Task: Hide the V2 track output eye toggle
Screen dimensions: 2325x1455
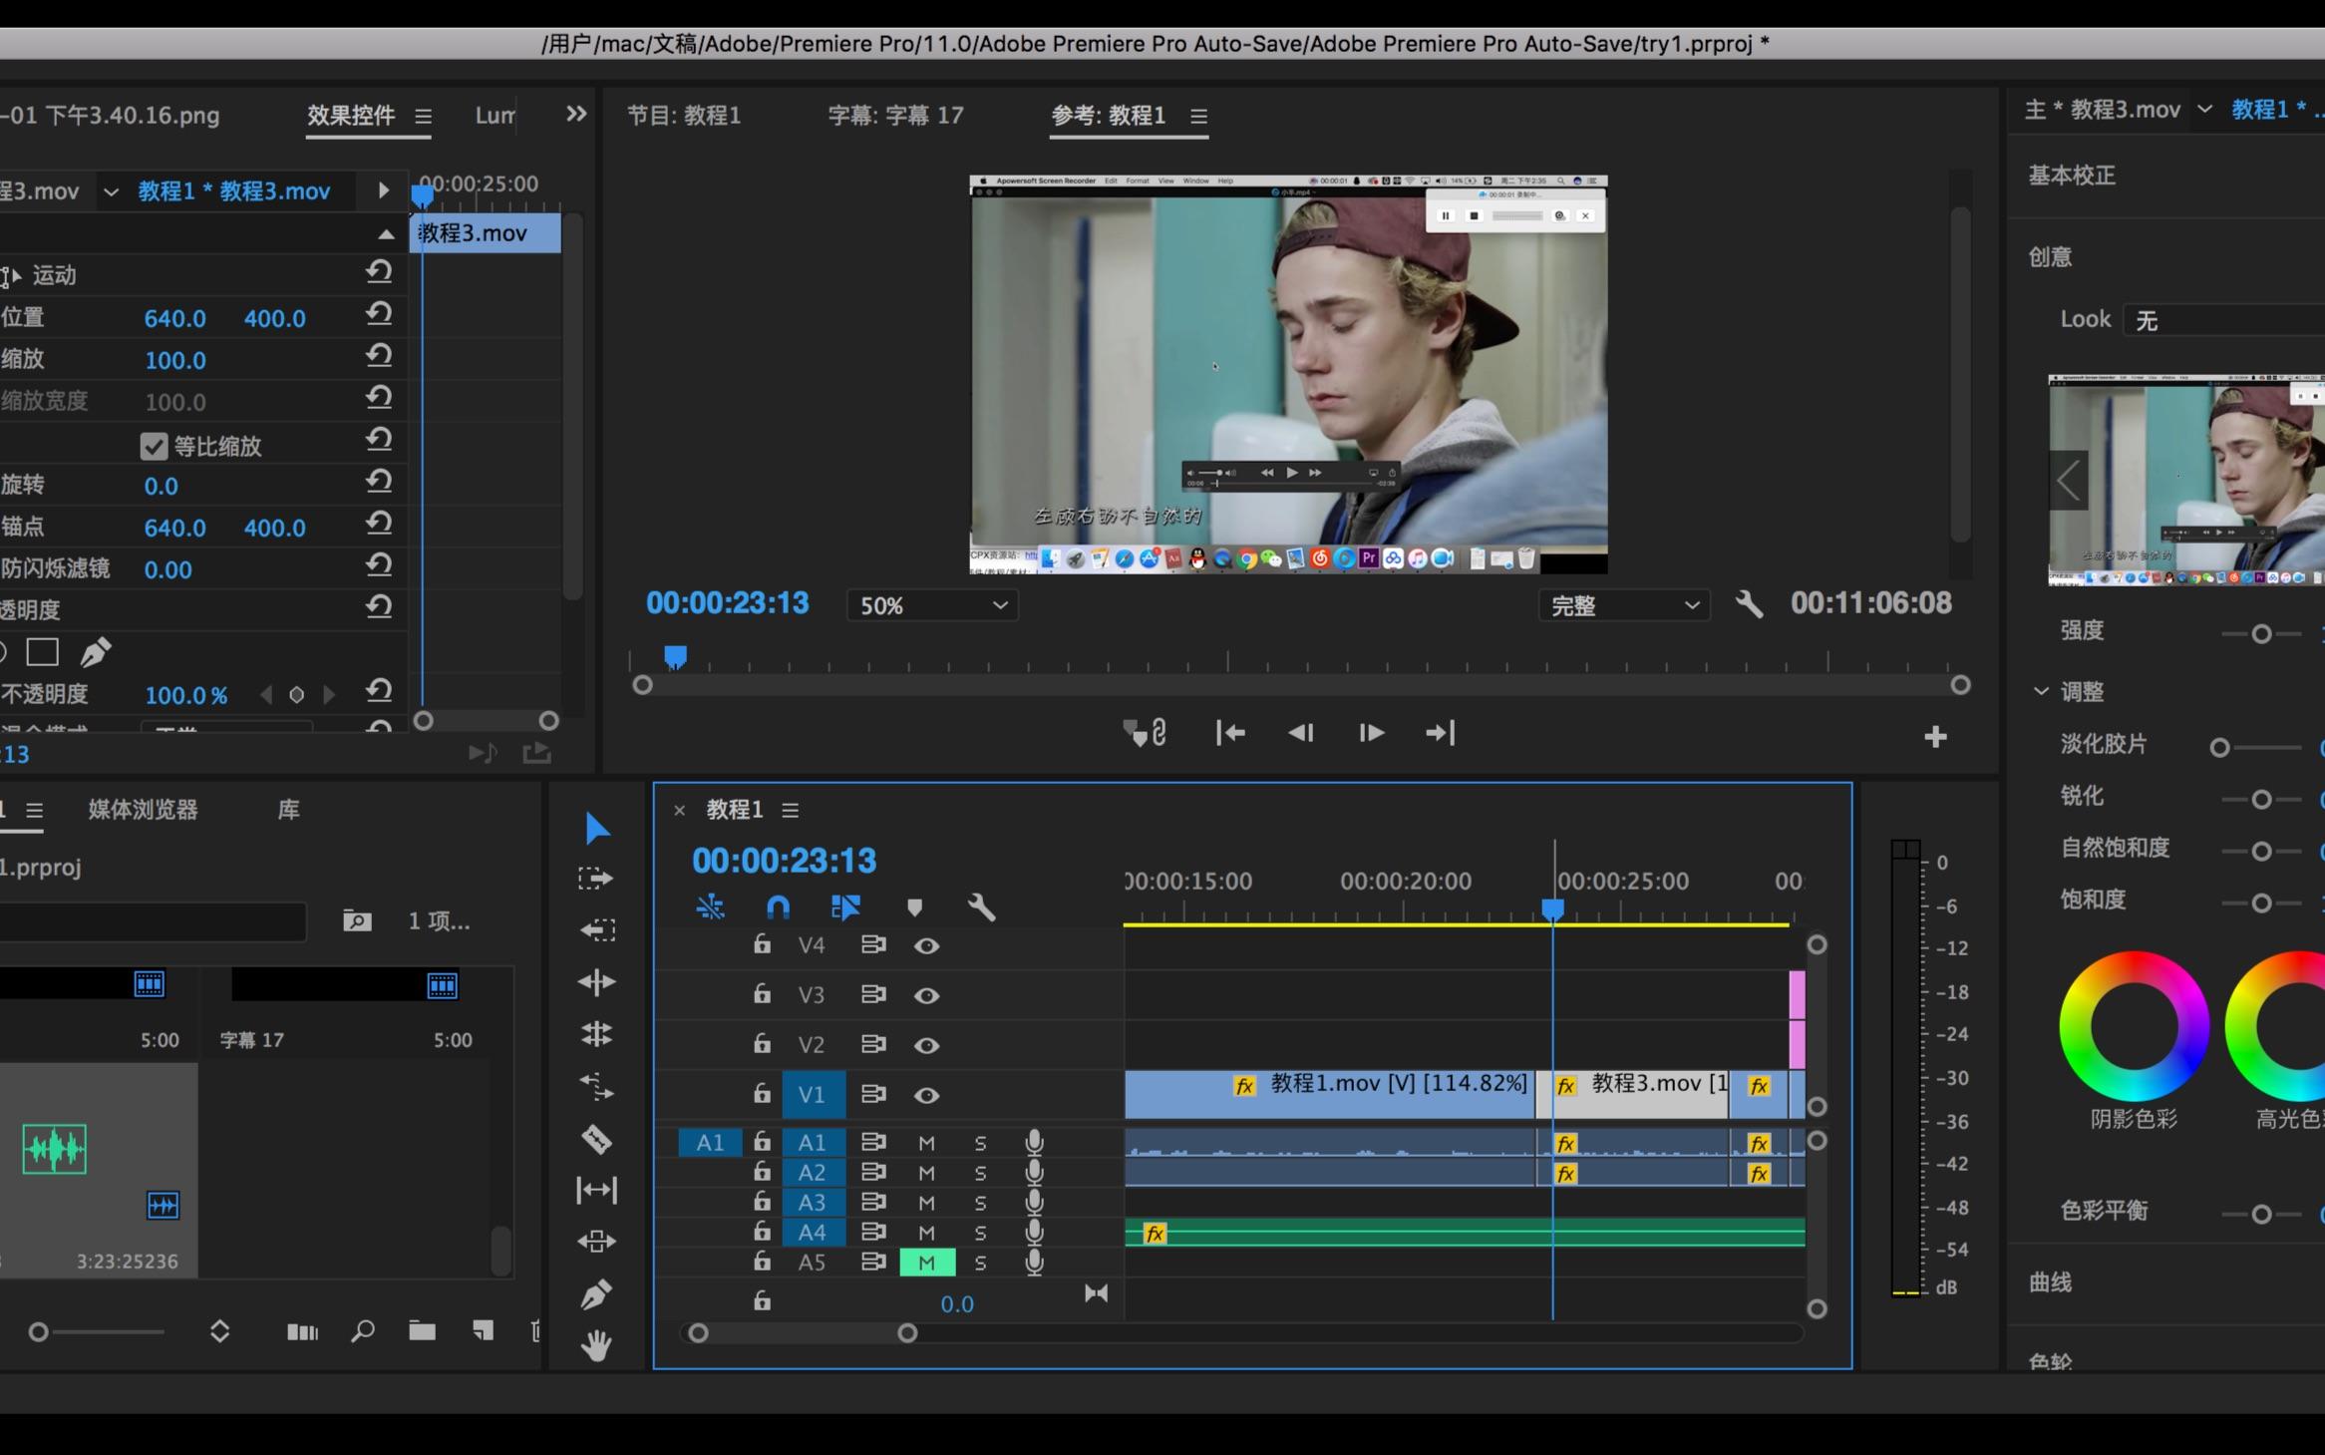Action: click(927, 1045)
